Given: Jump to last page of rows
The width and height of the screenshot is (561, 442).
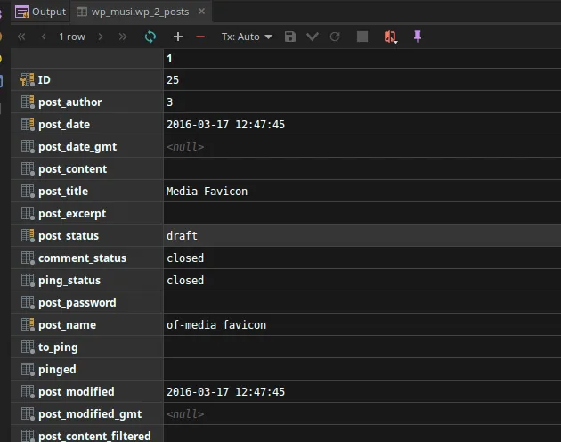Looking at the screenshot, I should (123, 37).
